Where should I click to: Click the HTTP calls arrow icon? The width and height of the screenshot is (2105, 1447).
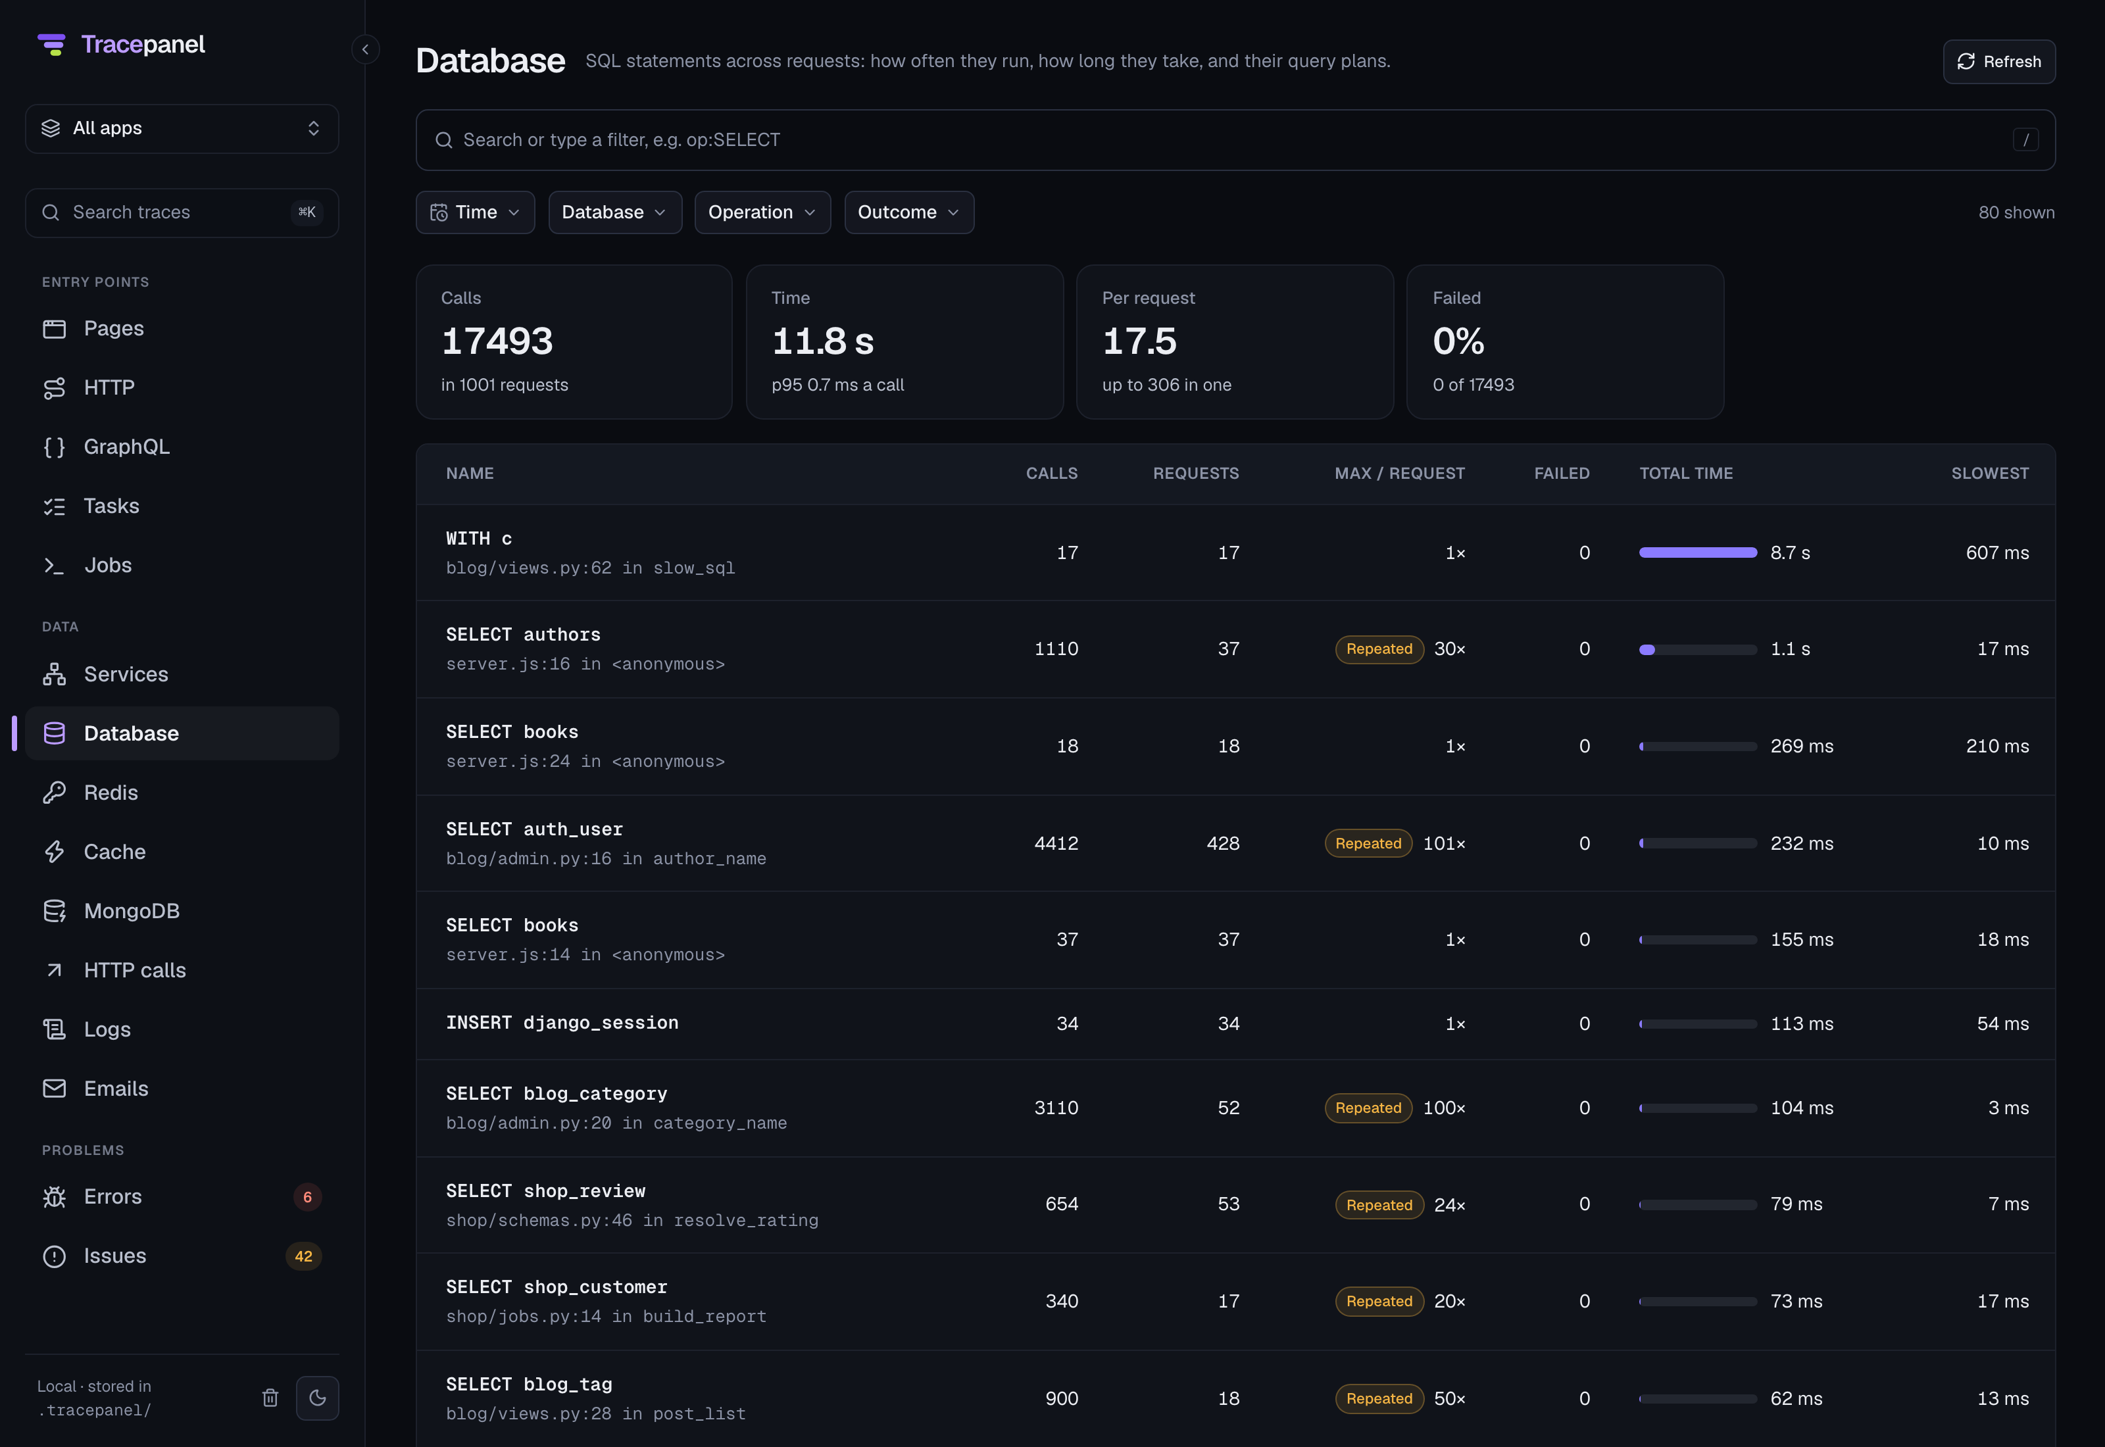(x=55, y=970)
